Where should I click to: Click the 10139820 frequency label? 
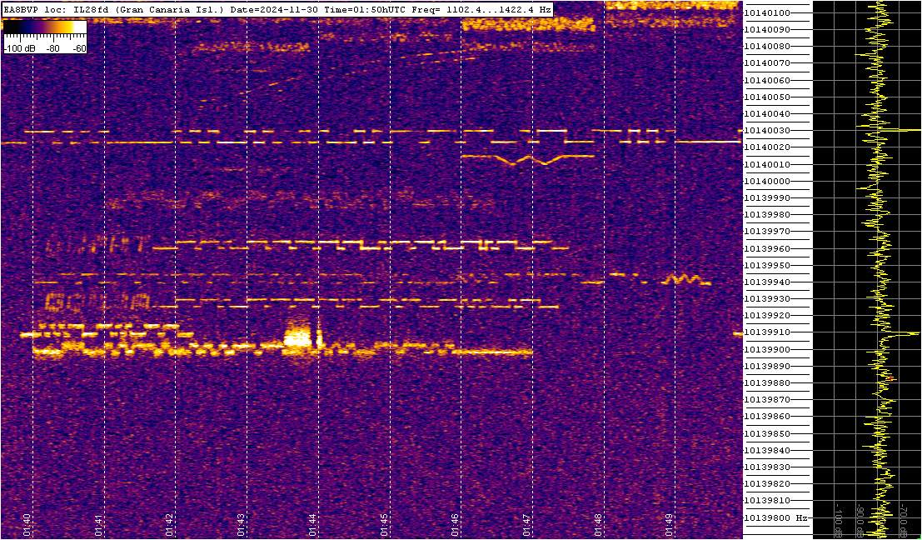point(767,484)
